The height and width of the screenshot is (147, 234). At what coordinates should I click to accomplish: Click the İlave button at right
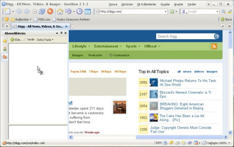(226, 19)
